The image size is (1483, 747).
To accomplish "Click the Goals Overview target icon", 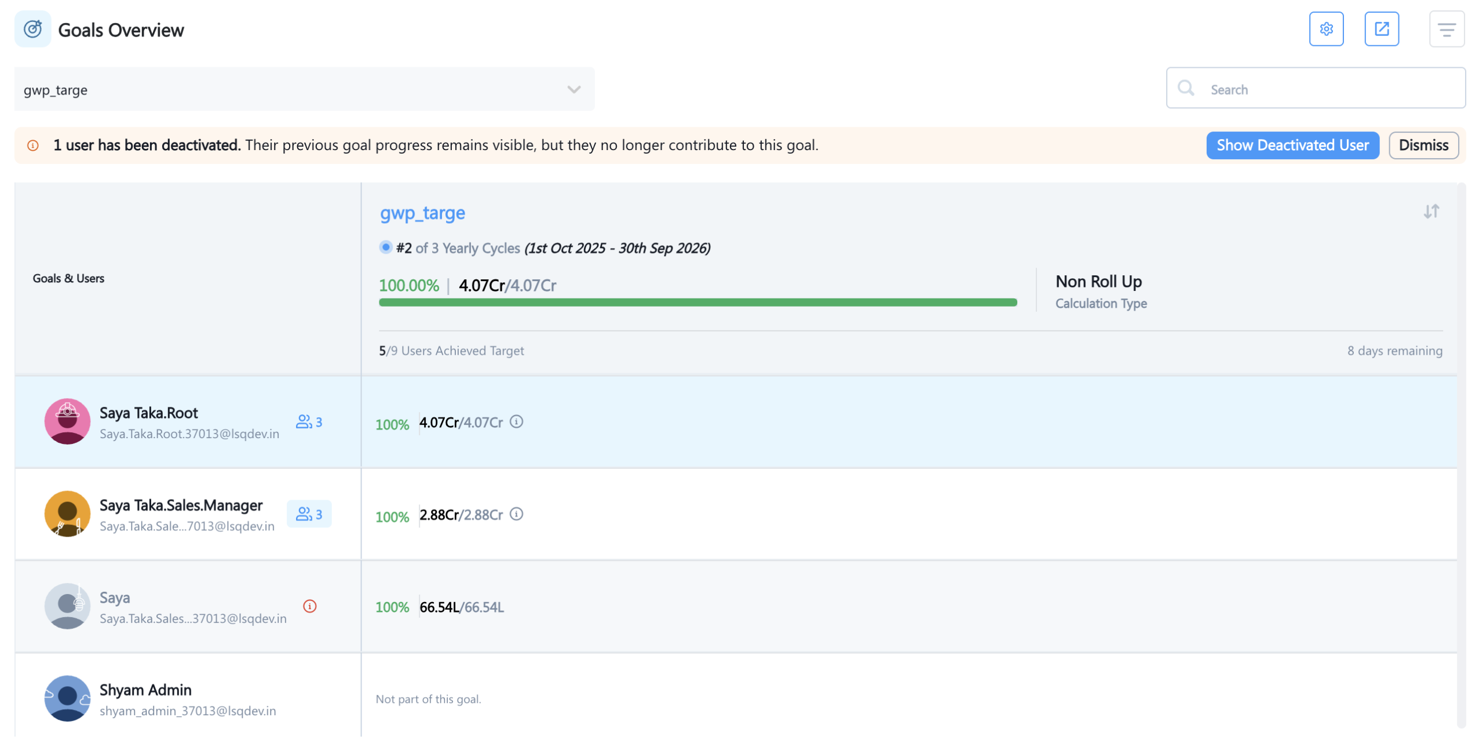I will pos(32,29).
